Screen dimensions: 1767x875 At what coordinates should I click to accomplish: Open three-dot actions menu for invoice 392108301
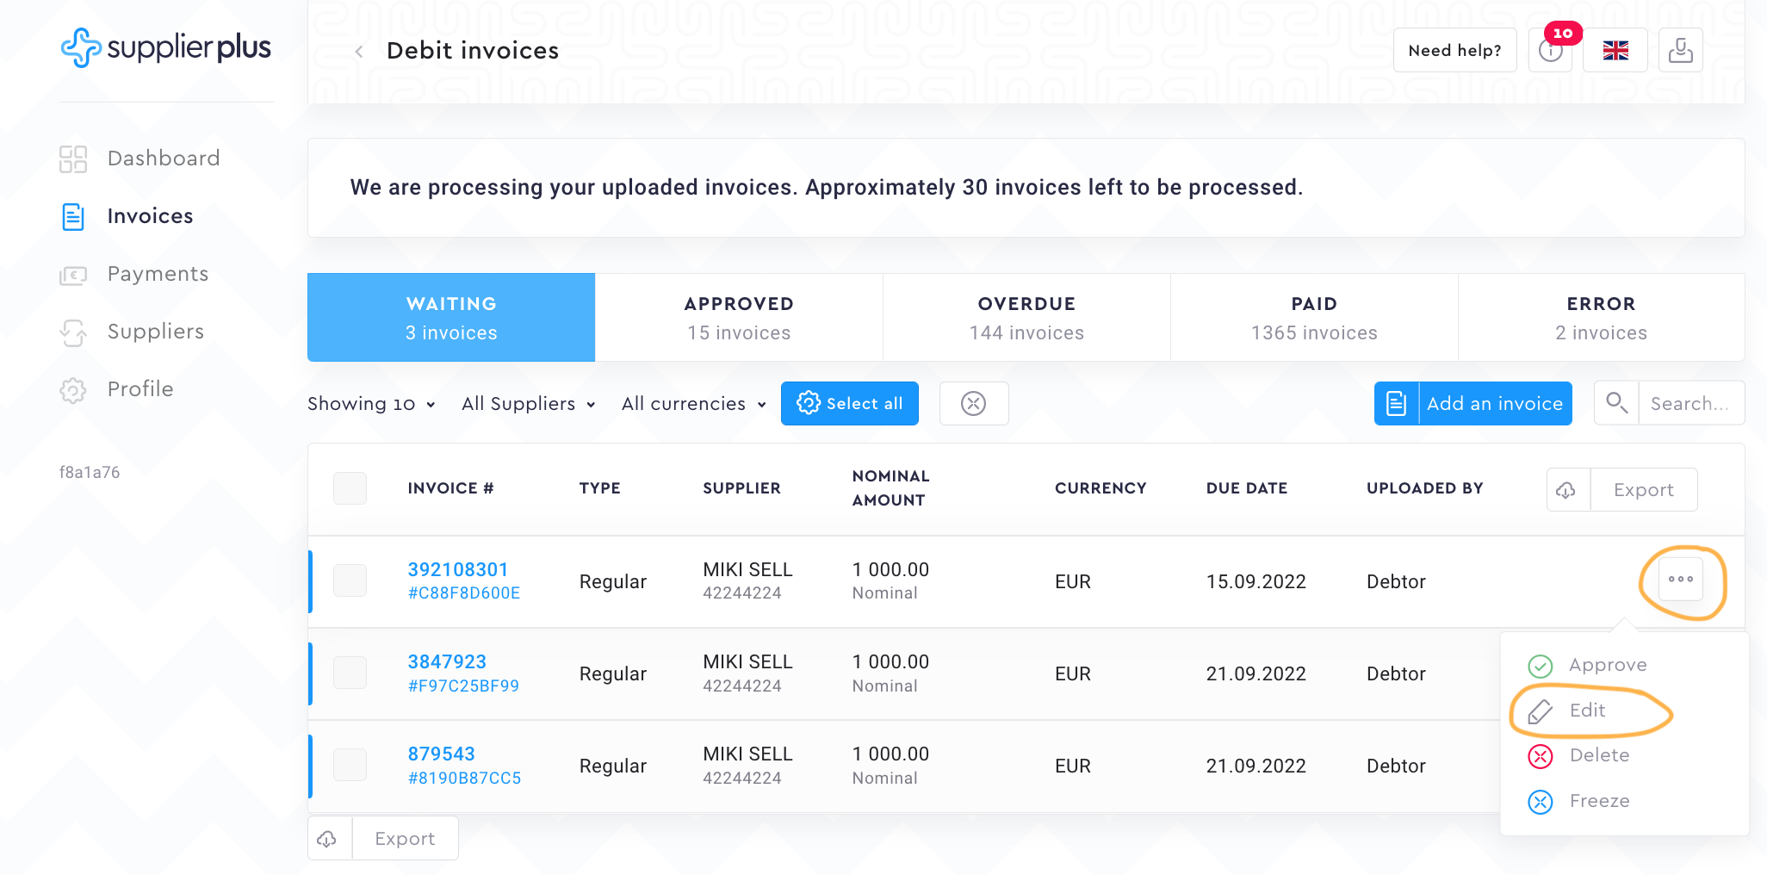1680,580
